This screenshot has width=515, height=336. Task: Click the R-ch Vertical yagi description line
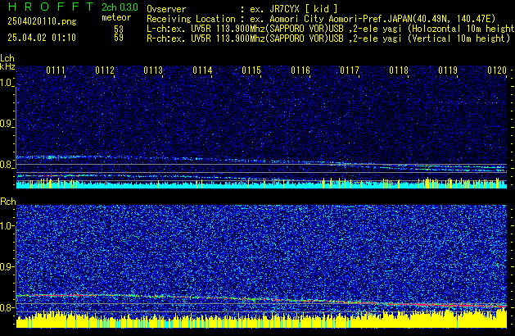coord(328,39)
